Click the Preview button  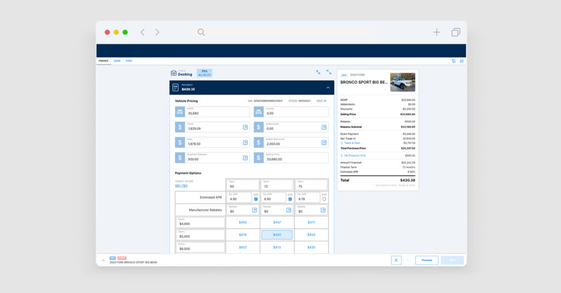[426, 260]
